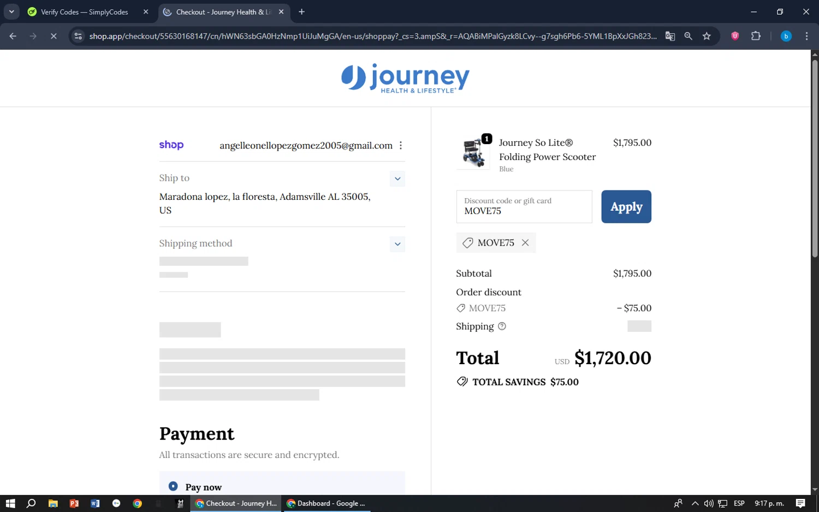
Task: Select the Checkout Journey Health browser tab
Action: point(224,12)
